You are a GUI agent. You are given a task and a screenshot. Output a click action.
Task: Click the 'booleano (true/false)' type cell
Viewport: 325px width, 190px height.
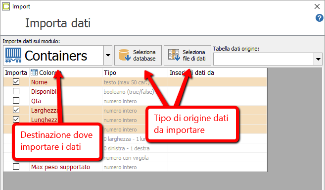point(135,92)
